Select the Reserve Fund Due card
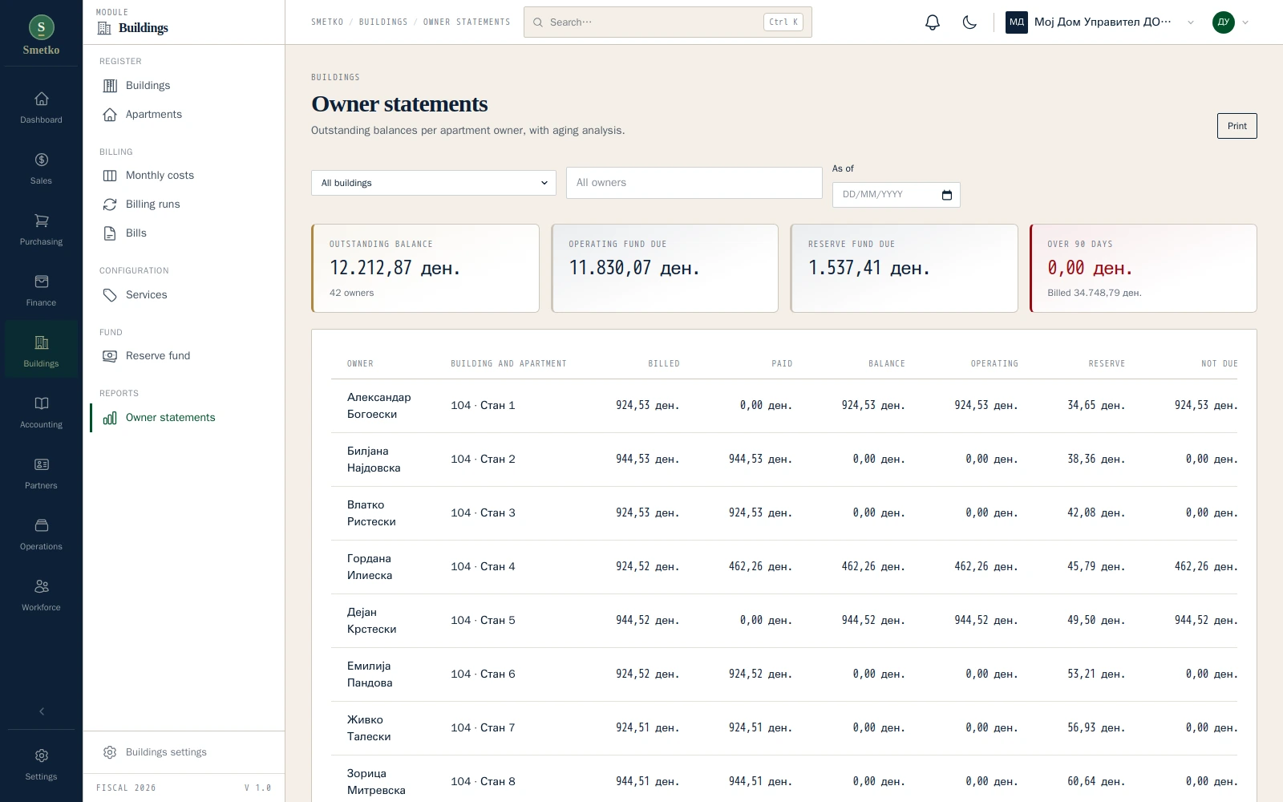The height and width of the screenshot is (802, 1283). pyautogui.click(x=904, y=268)
